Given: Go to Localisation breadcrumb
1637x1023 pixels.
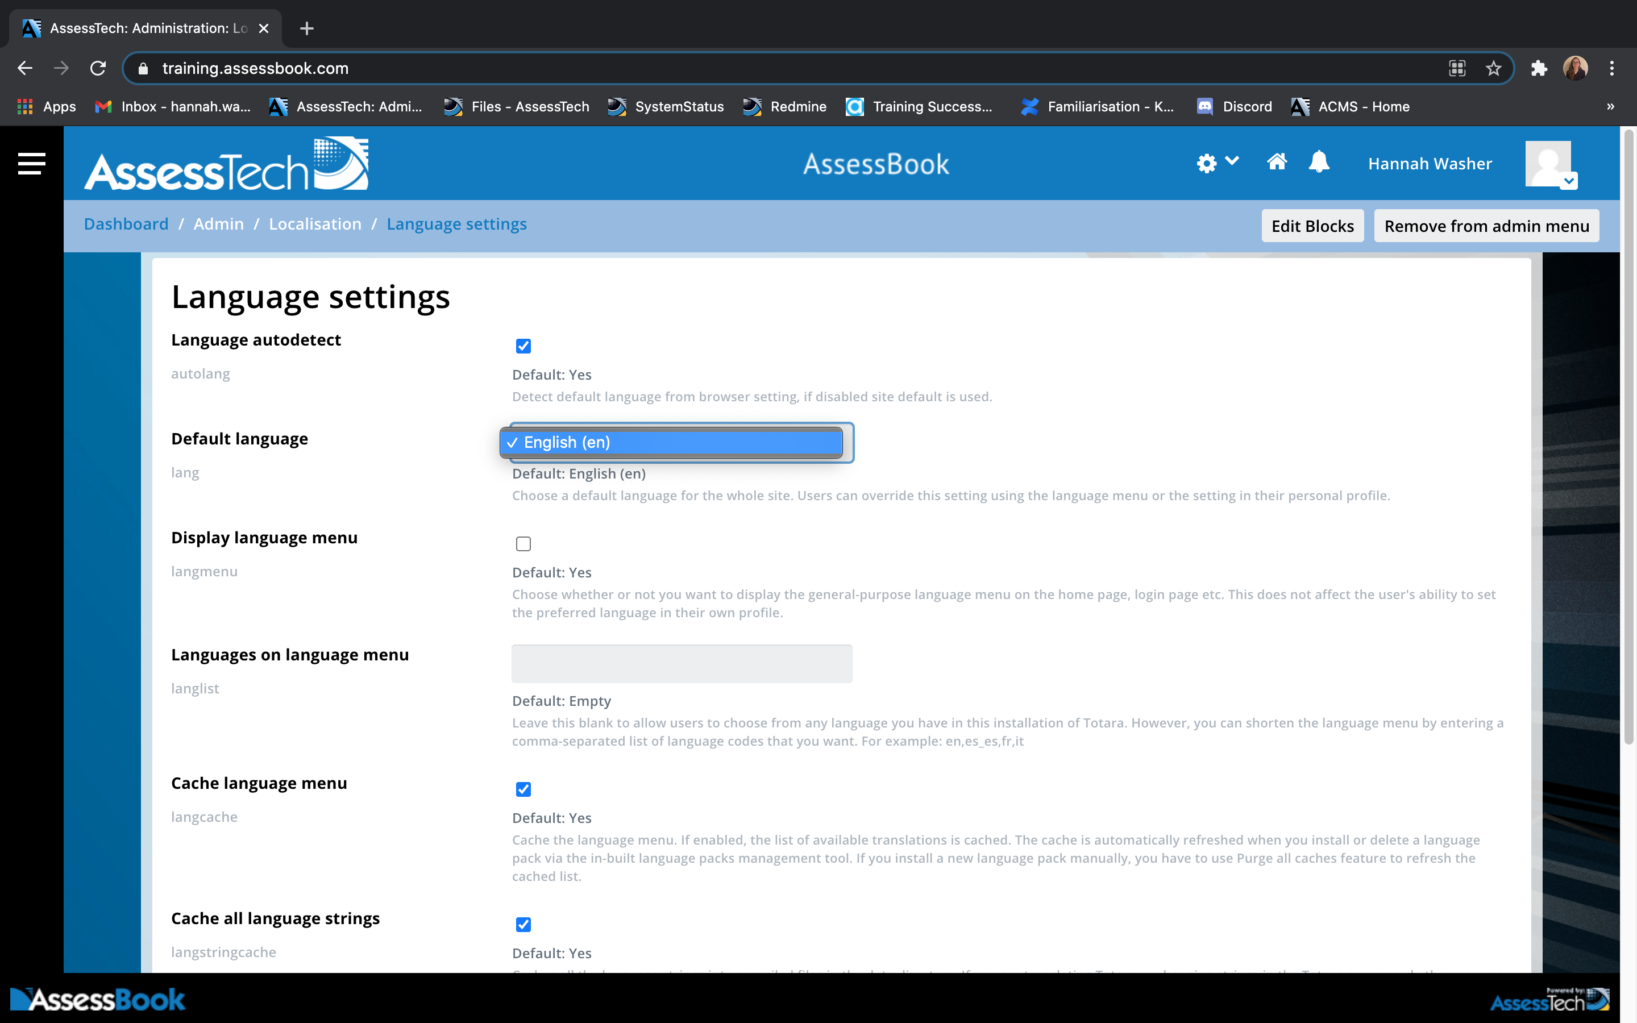Looking at the screenshot, I should [315, 224].
